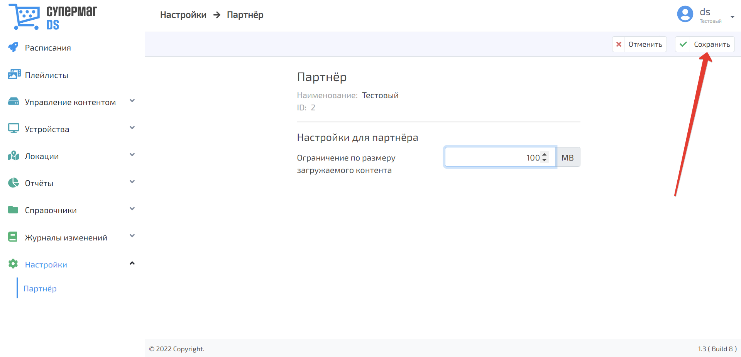This screenshot has width=741, height=357.
Task: Click the MB unit label
Action: point(568,157)
